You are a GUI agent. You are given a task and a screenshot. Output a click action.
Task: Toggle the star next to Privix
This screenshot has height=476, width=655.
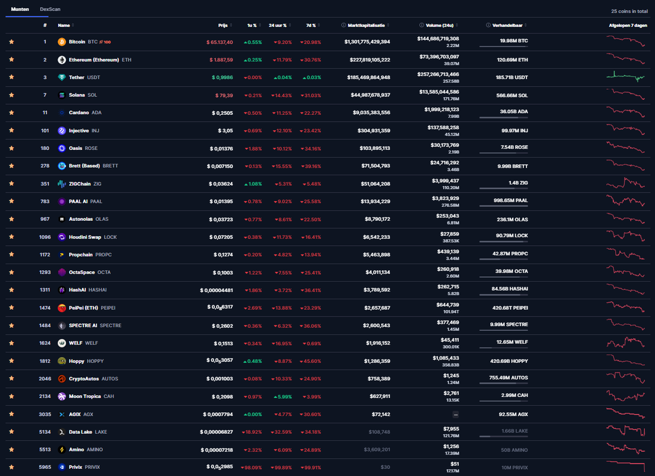coord(12,467)
